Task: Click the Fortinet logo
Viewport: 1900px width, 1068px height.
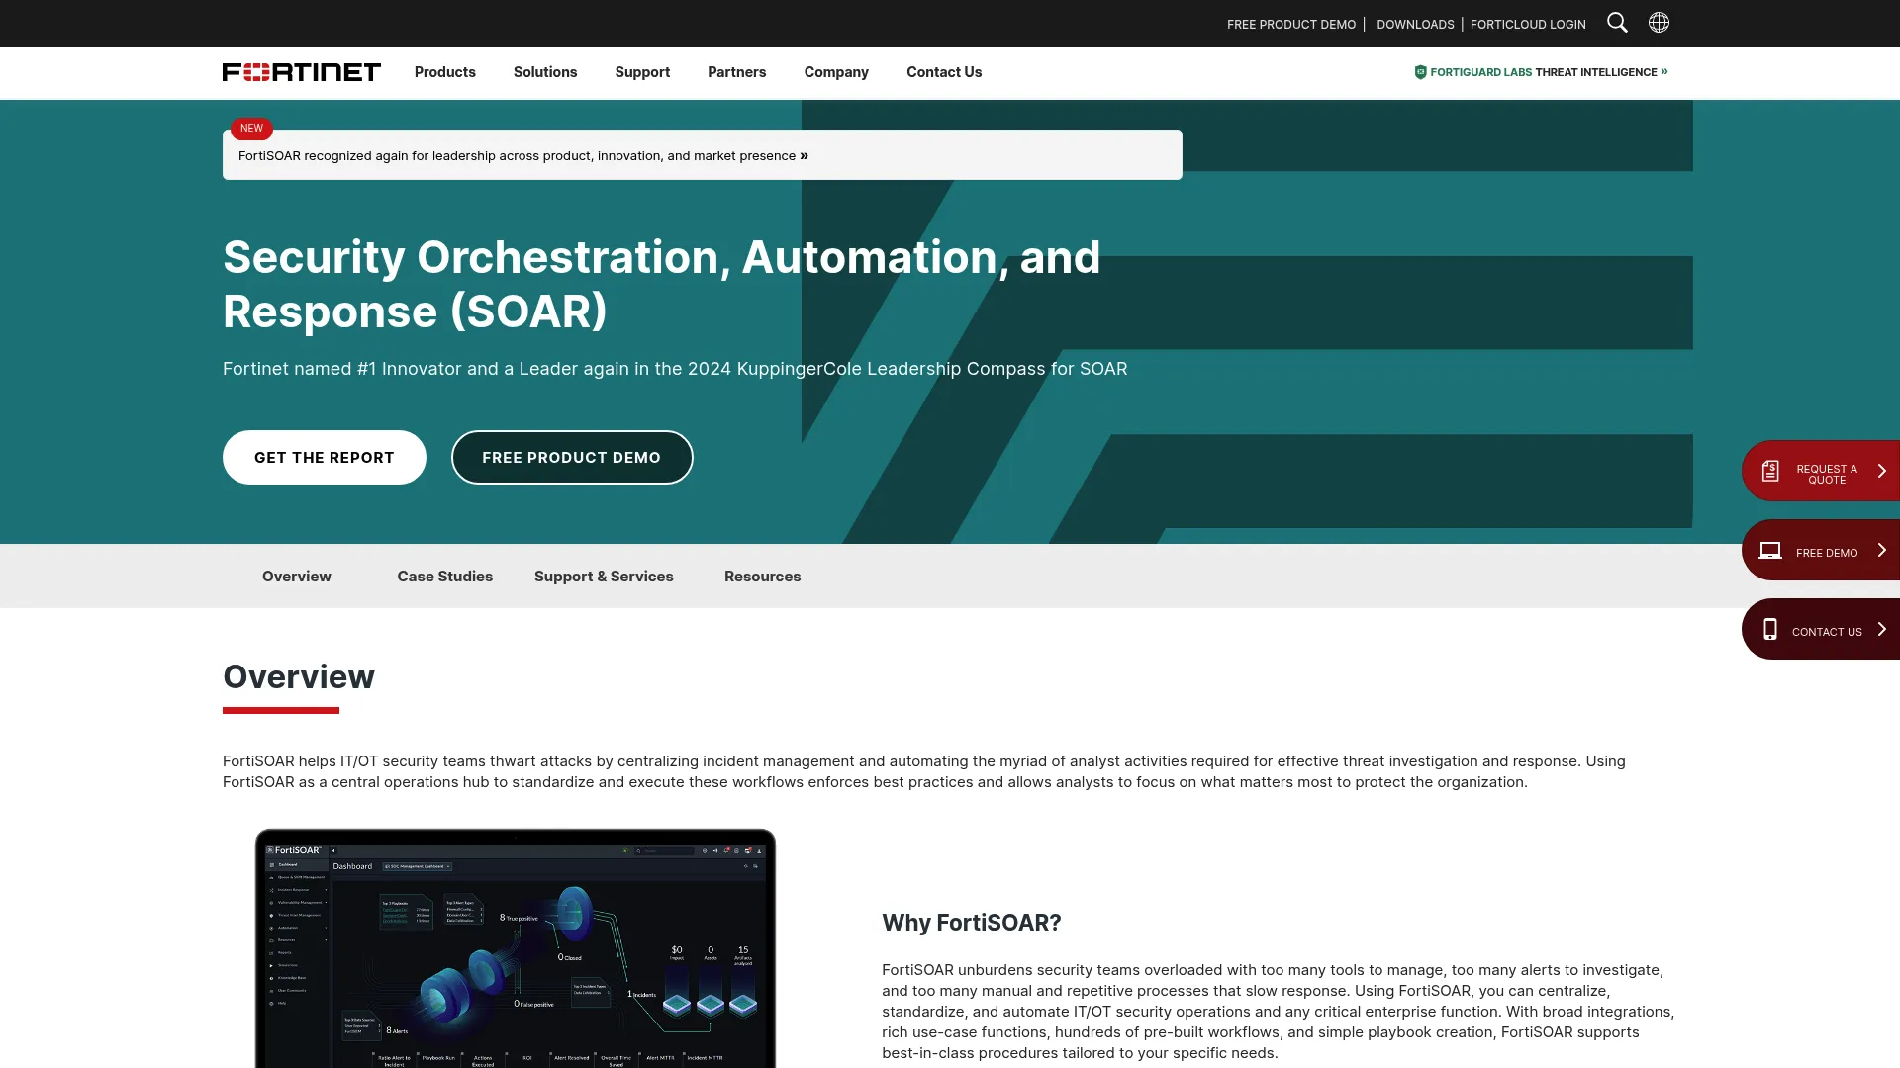Action: tap(302, 72)
